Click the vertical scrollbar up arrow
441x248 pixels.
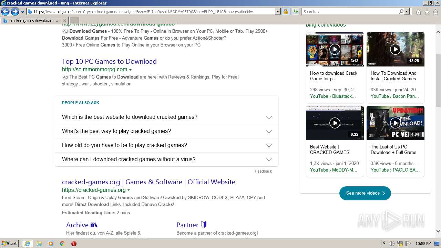click(438, 32)
